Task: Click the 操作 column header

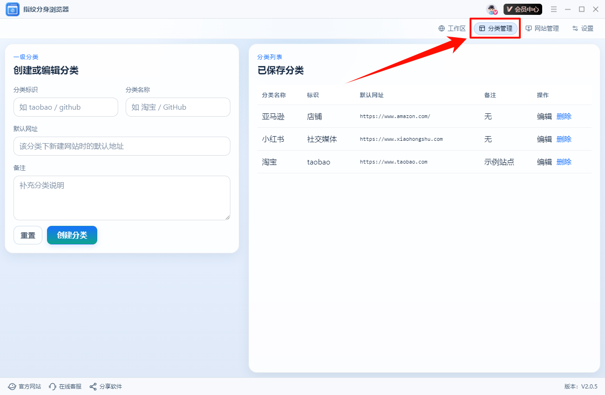Action: [x=543, y=95]
